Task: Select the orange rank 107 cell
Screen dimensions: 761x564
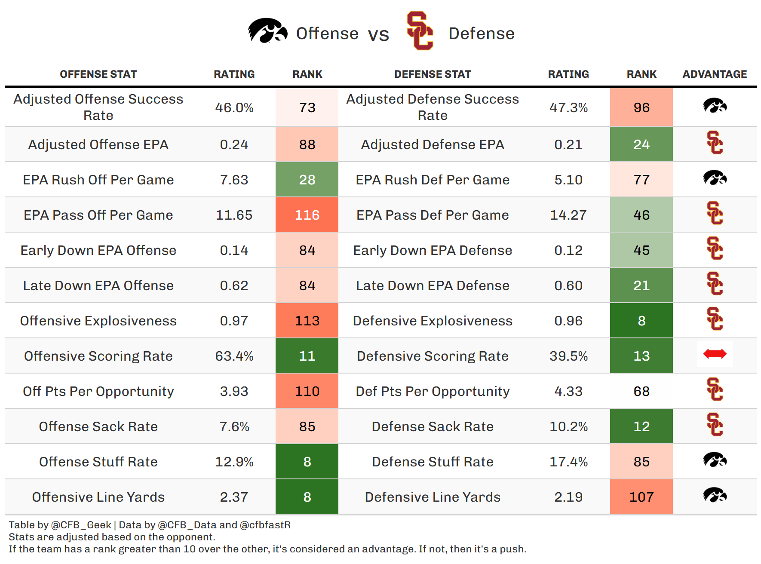Action: pos(641,497)
